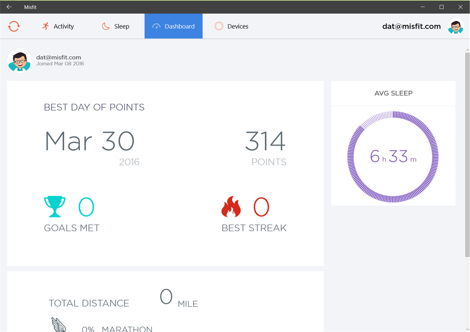Minimize the Misfit window
Image resolution: width=470 pixels, height=332 pixels.
pos(422,7)
